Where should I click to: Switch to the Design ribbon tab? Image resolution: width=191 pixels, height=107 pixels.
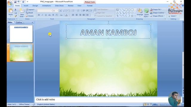(35, 6)
